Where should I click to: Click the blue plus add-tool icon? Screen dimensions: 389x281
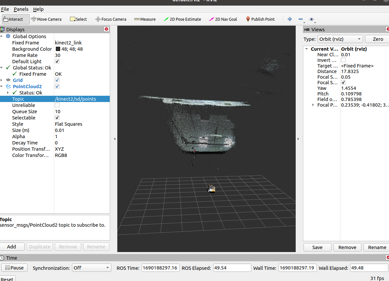(x=290, y=19)
